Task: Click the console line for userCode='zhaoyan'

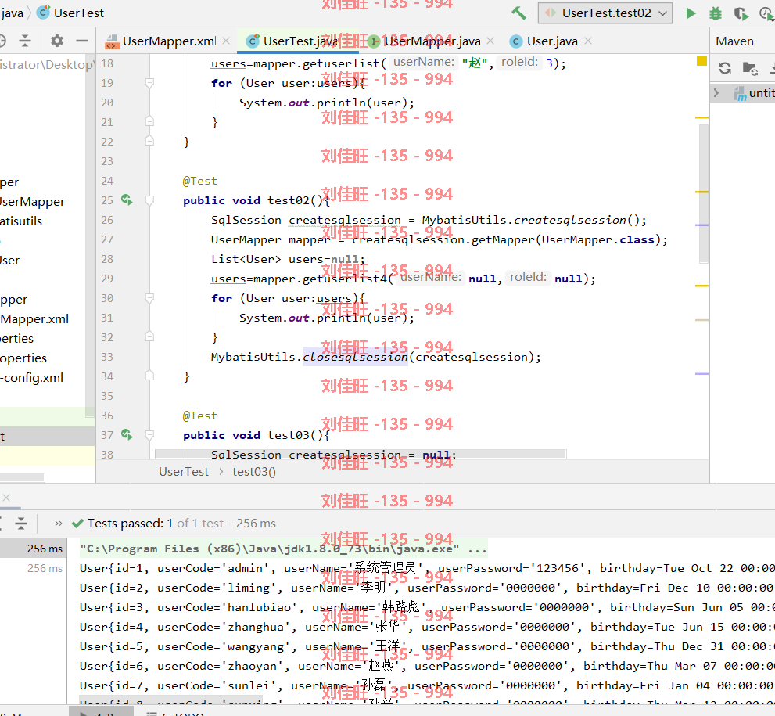Action: pyautogui.click(x=427, y=666)
